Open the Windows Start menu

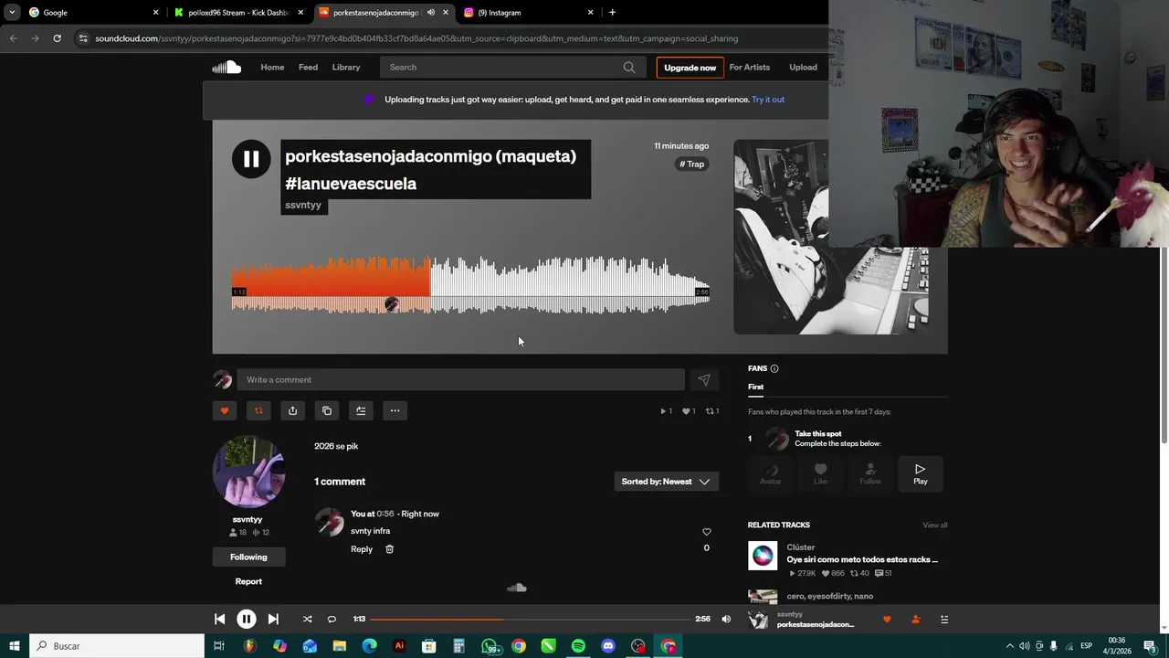(14, 646)
